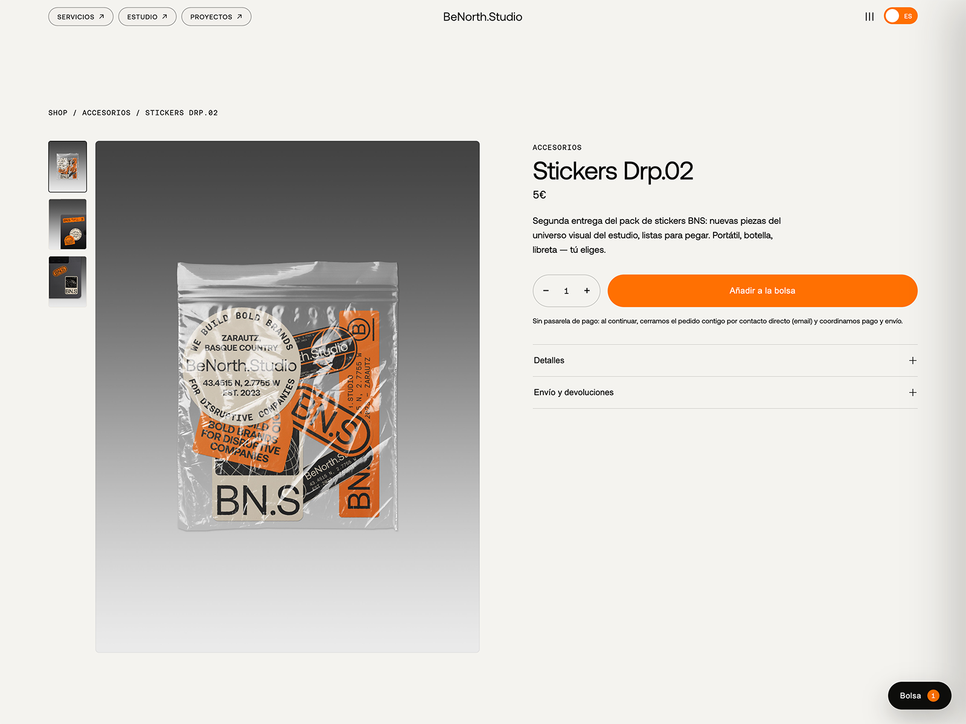Open the Proyectos menu item
The image size is (966, 724).
pos(216,17)
